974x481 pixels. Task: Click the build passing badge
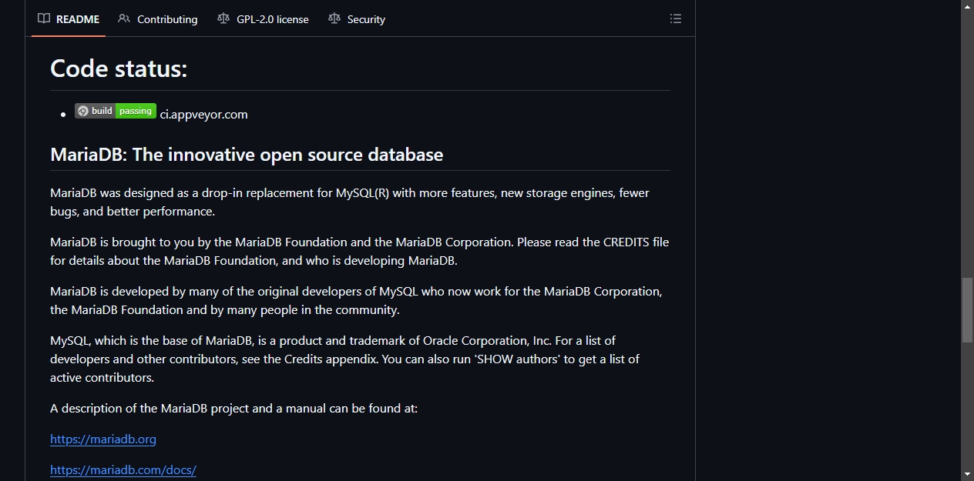click(116, 112)
